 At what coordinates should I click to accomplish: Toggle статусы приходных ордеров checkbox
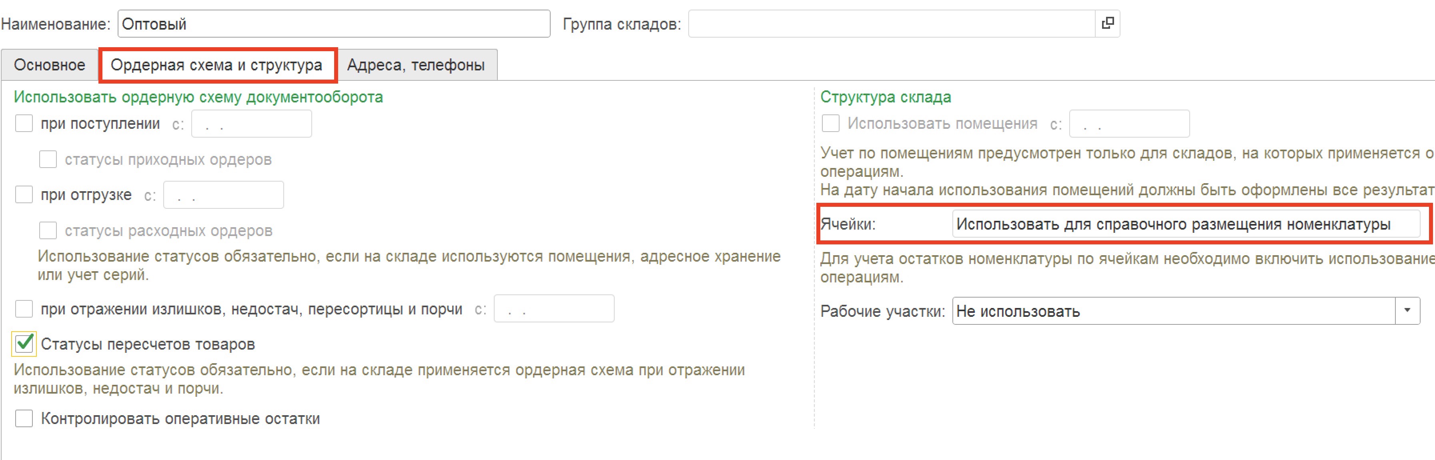(48, 159)
